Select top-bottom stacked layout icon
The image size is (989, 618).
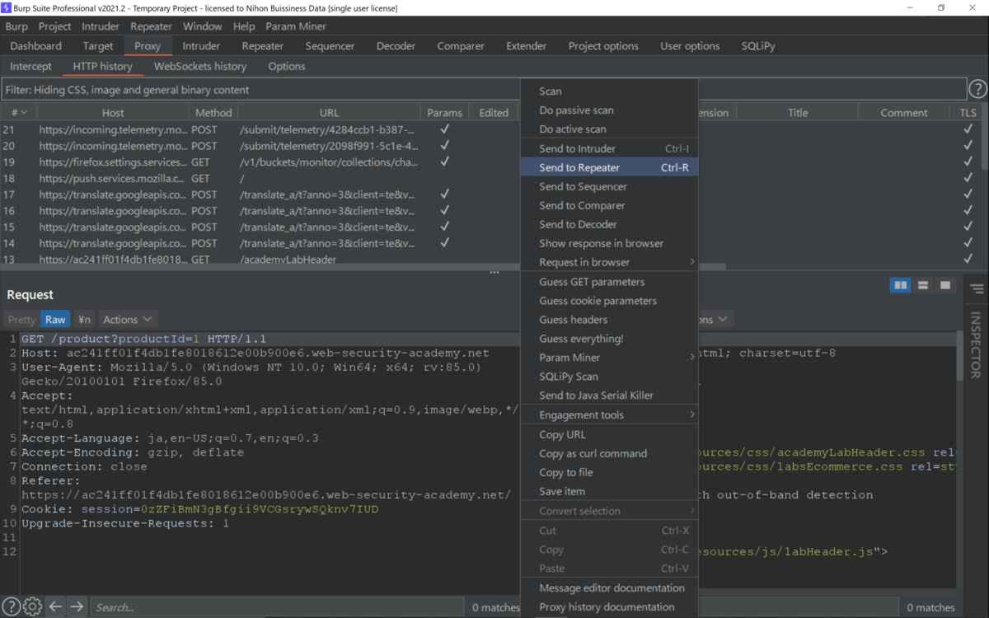923,285
